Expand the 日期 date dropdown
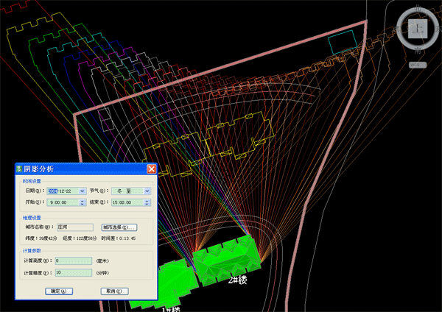 [x=83, y=191]
